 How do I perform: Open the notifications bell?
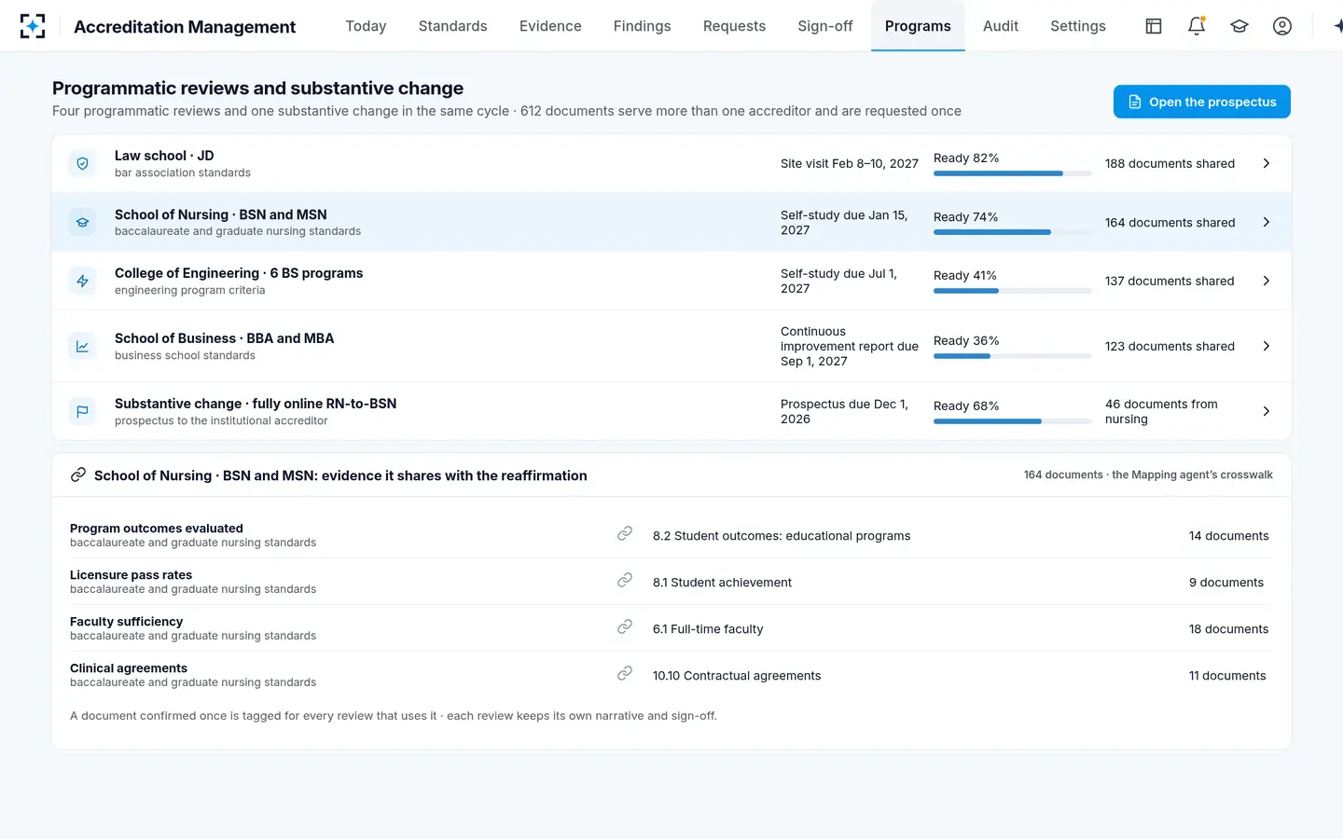[1197, 26]
